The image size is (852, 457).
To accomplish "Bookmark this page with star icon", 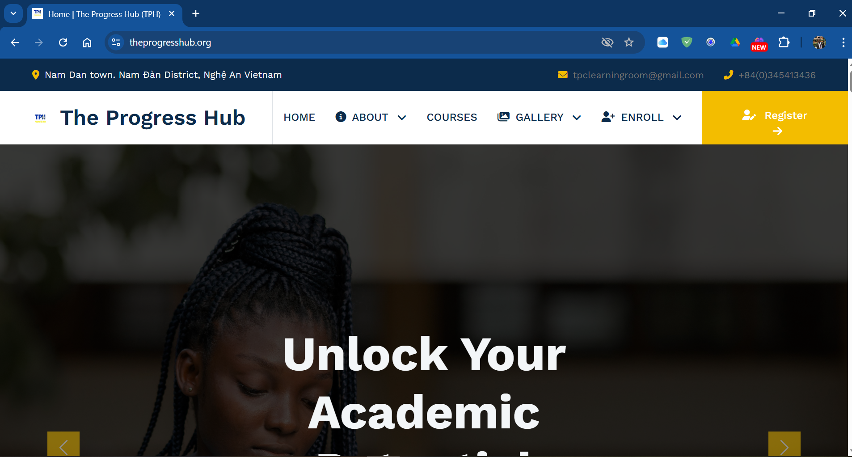I will click(x=629, y=42).
